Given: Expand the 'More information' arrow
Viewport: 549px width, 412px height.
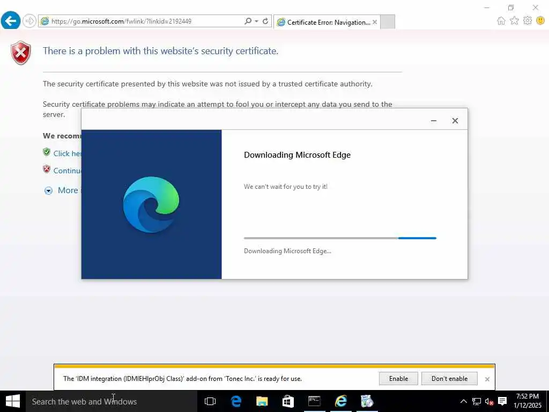Looking at the screenshot, I should (48, 190).
